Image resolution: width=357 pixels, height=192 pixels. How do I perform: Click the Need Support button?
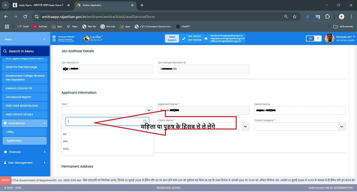tap(172, 38)
